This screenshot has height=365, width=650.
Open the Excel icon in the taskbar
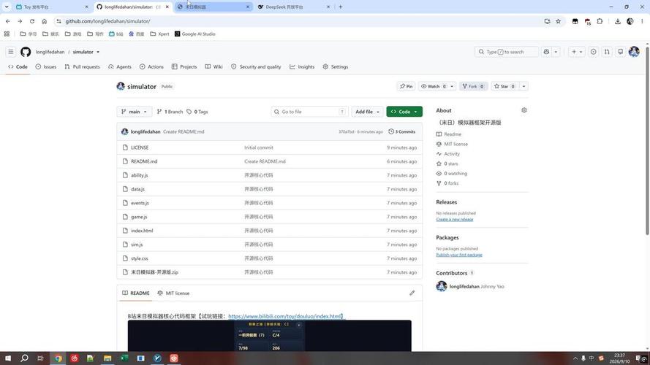pyautogui.click(x=124, y=358)
